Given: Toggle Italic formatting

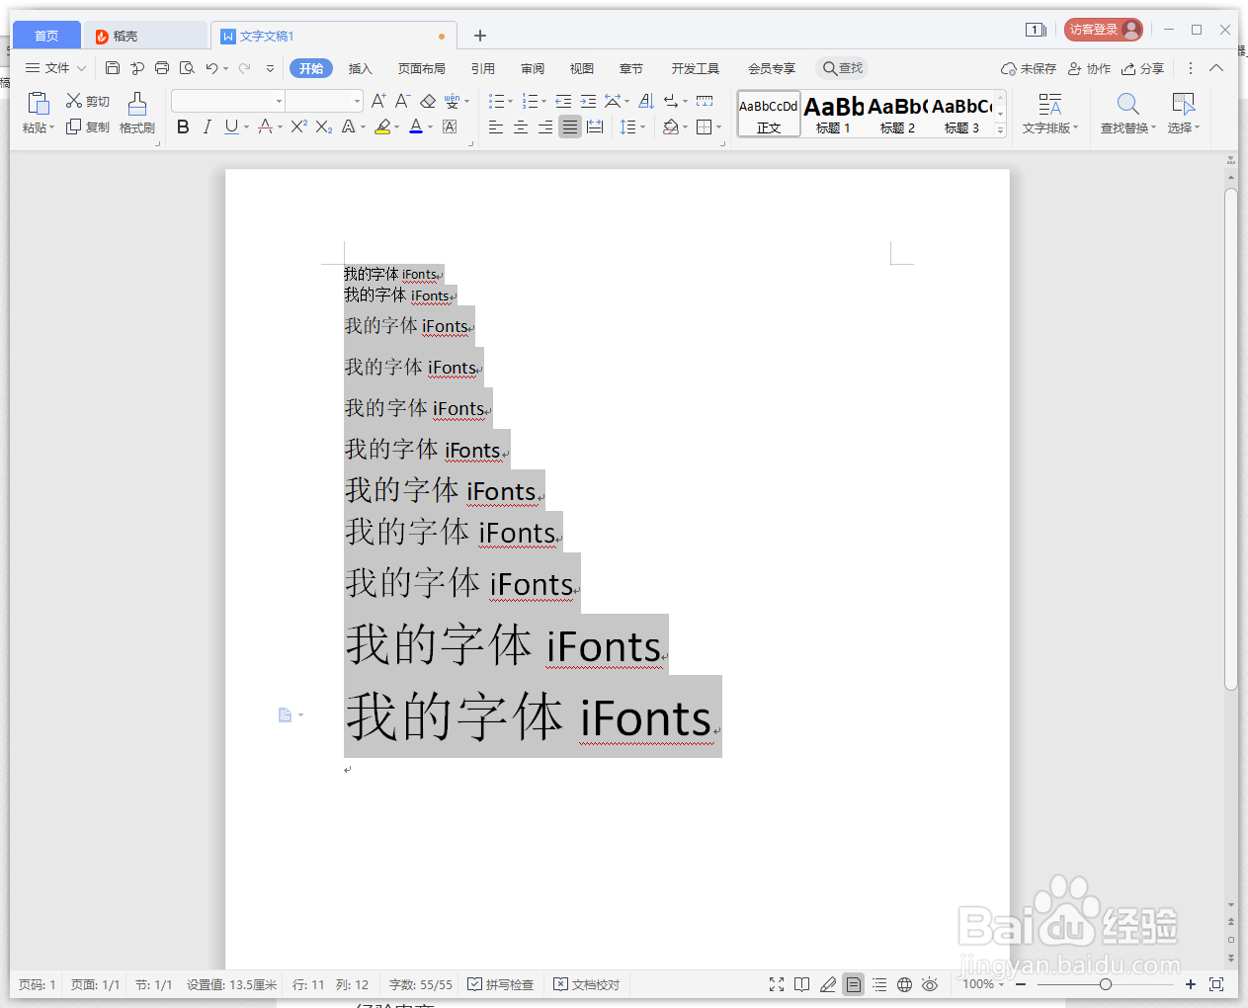Looking at the screenshot, I should point(207,126).
